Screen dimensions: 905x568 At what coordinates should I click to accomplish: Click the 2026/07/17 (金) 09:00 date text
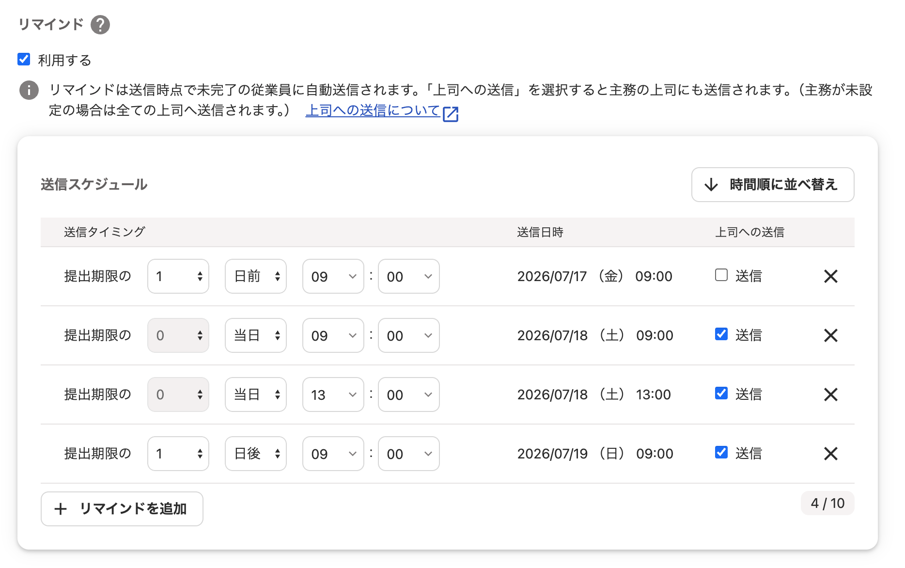pos(595,276)
